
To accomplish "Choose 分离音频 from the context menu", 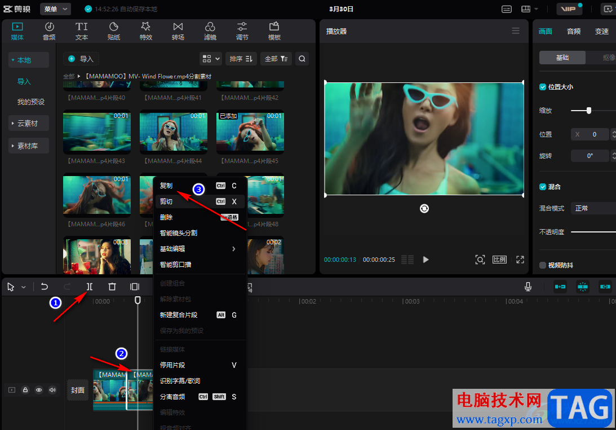I will [201, 397].
